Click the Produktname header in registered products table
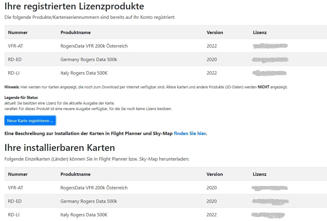Image resolution: width=327 pixels, height=221 pixels. pyautogui.click(x=75, y=32)
